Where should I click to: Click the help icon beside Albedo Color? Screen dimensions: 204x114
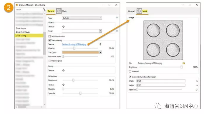click(x=117, y=31)
